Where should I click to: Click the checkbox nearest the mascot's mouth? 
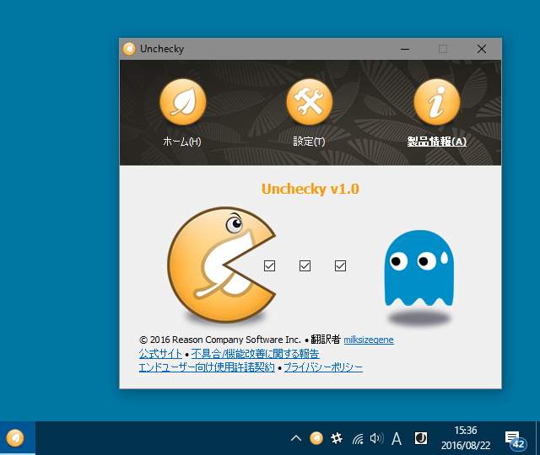coord(269,265)
